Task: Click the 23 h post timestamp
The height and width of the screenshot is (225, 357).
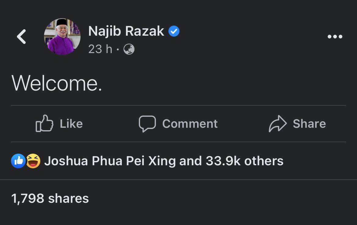Action: 100,49
